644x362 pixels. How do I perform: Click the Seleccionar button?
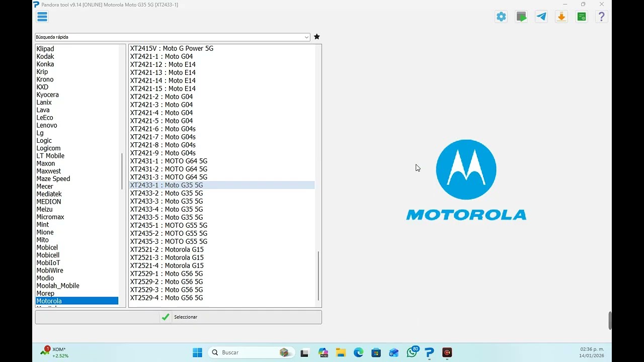tap(179, 317)
